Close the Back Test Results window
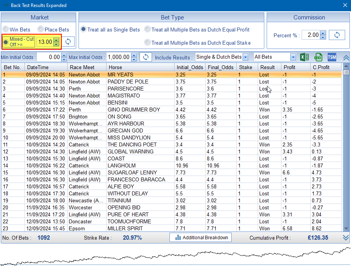The height and width of the screenshot is (268, 351). click(x=345, y=5)
